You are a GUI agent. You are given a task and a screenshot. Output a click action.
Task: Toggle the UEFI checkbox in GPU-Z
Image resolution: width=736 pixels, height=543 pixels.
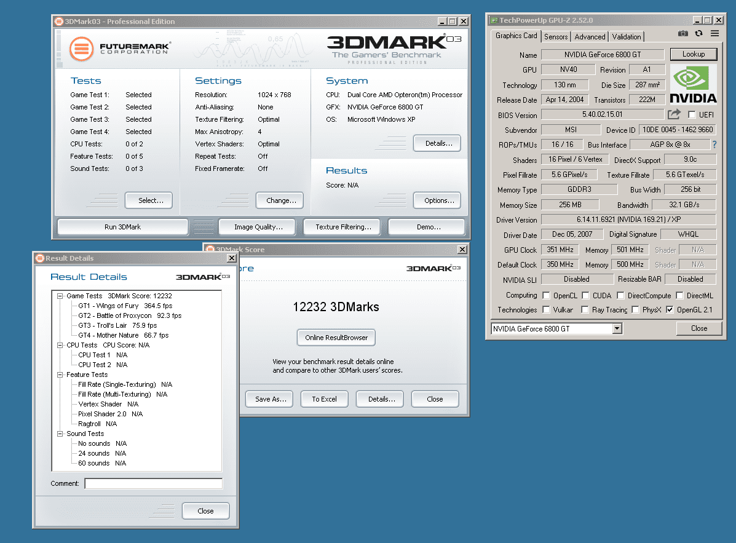point(692,114)
